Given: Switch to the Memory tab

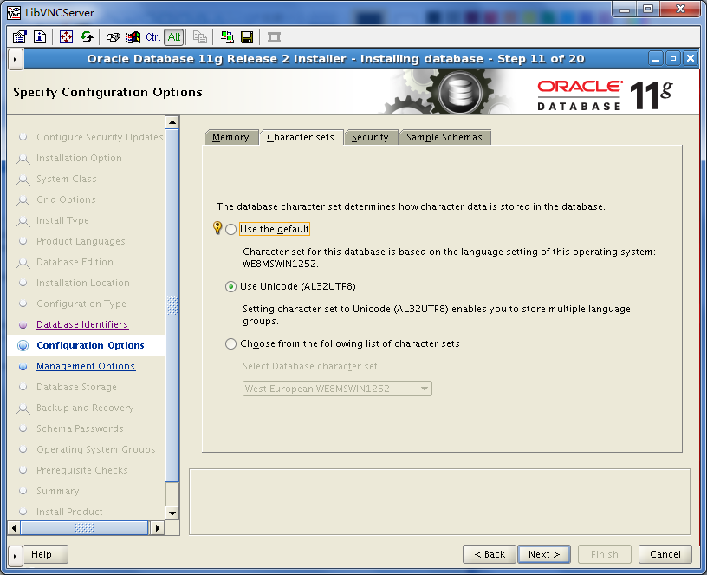Looking at the screenshot, I should click(230, 137).
